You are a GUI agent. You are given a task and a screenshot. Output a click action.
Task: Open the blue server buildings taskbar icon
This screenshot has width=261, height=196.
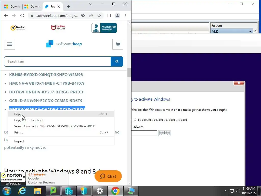(69, 191)
